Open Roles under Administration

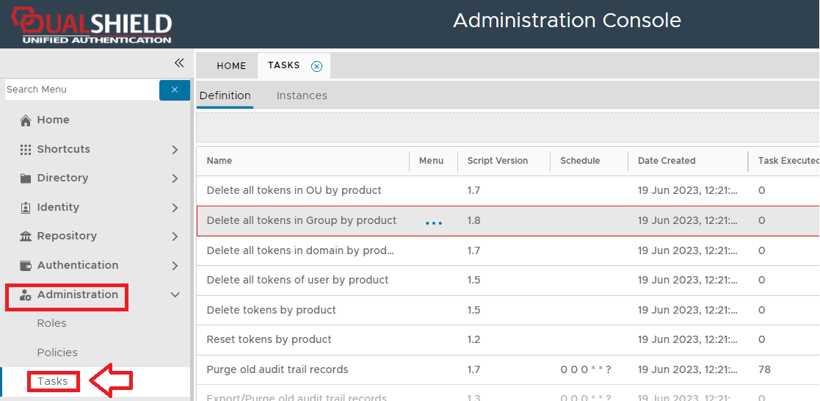(x=51, y=323)
